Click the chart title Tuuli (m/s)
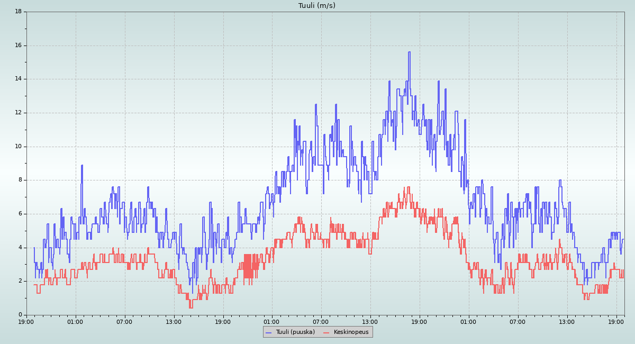Viewport: 635px width, 344px height. click(x=316, y=6)
